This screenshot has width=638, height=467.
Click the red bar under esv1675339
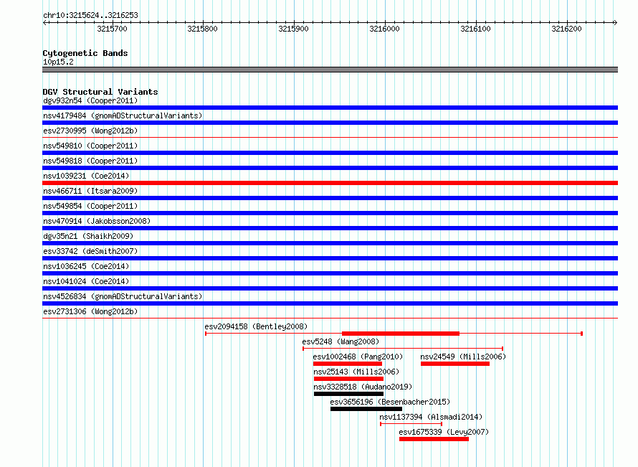pyautogui.click(x=434, y=439)
